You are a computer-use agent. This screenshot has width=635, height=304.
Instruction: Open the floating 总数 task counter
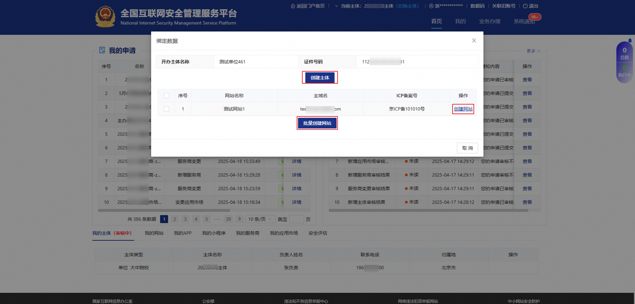point(624,53)
